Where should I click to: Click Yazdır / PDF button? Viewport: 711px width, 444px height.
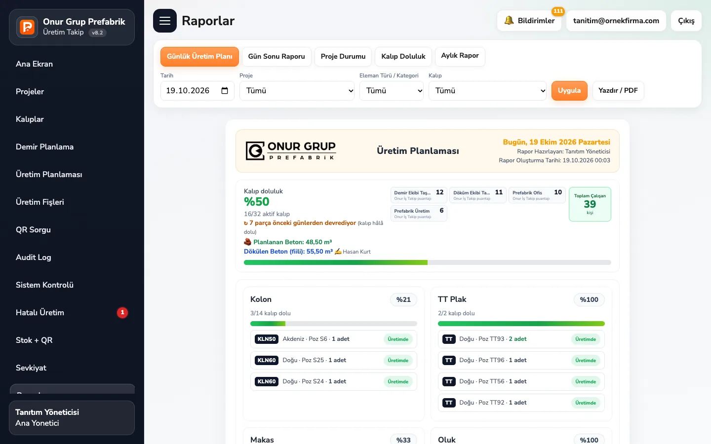pyautogui.click(x=618, y=91)
